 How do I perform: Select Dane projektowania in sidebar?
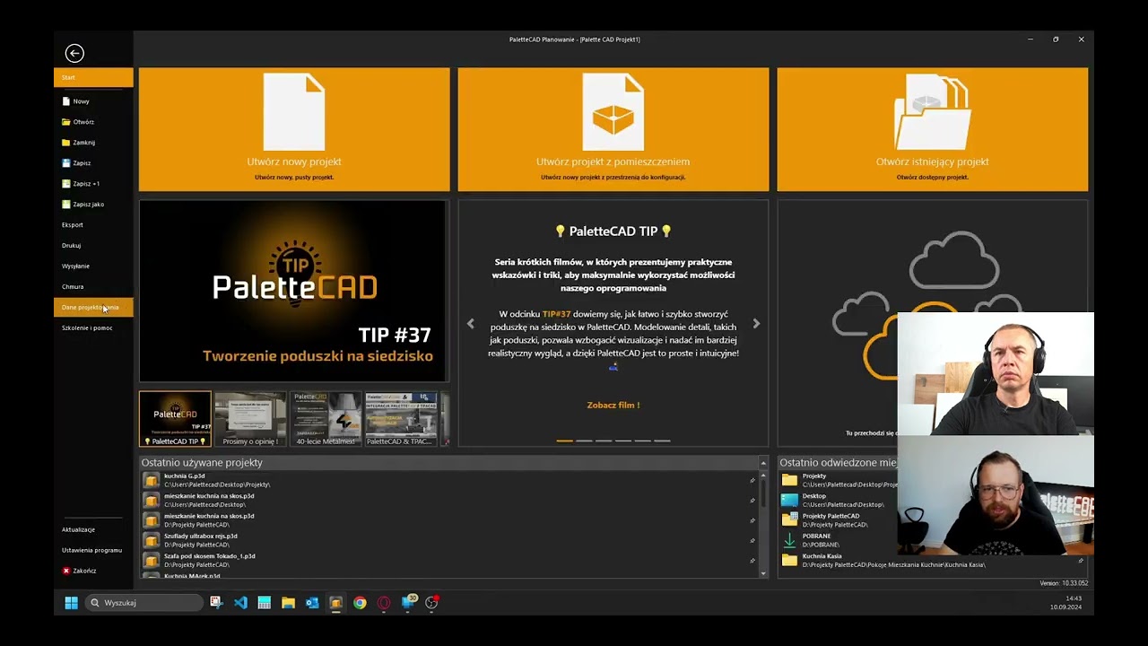click(93, 308)
